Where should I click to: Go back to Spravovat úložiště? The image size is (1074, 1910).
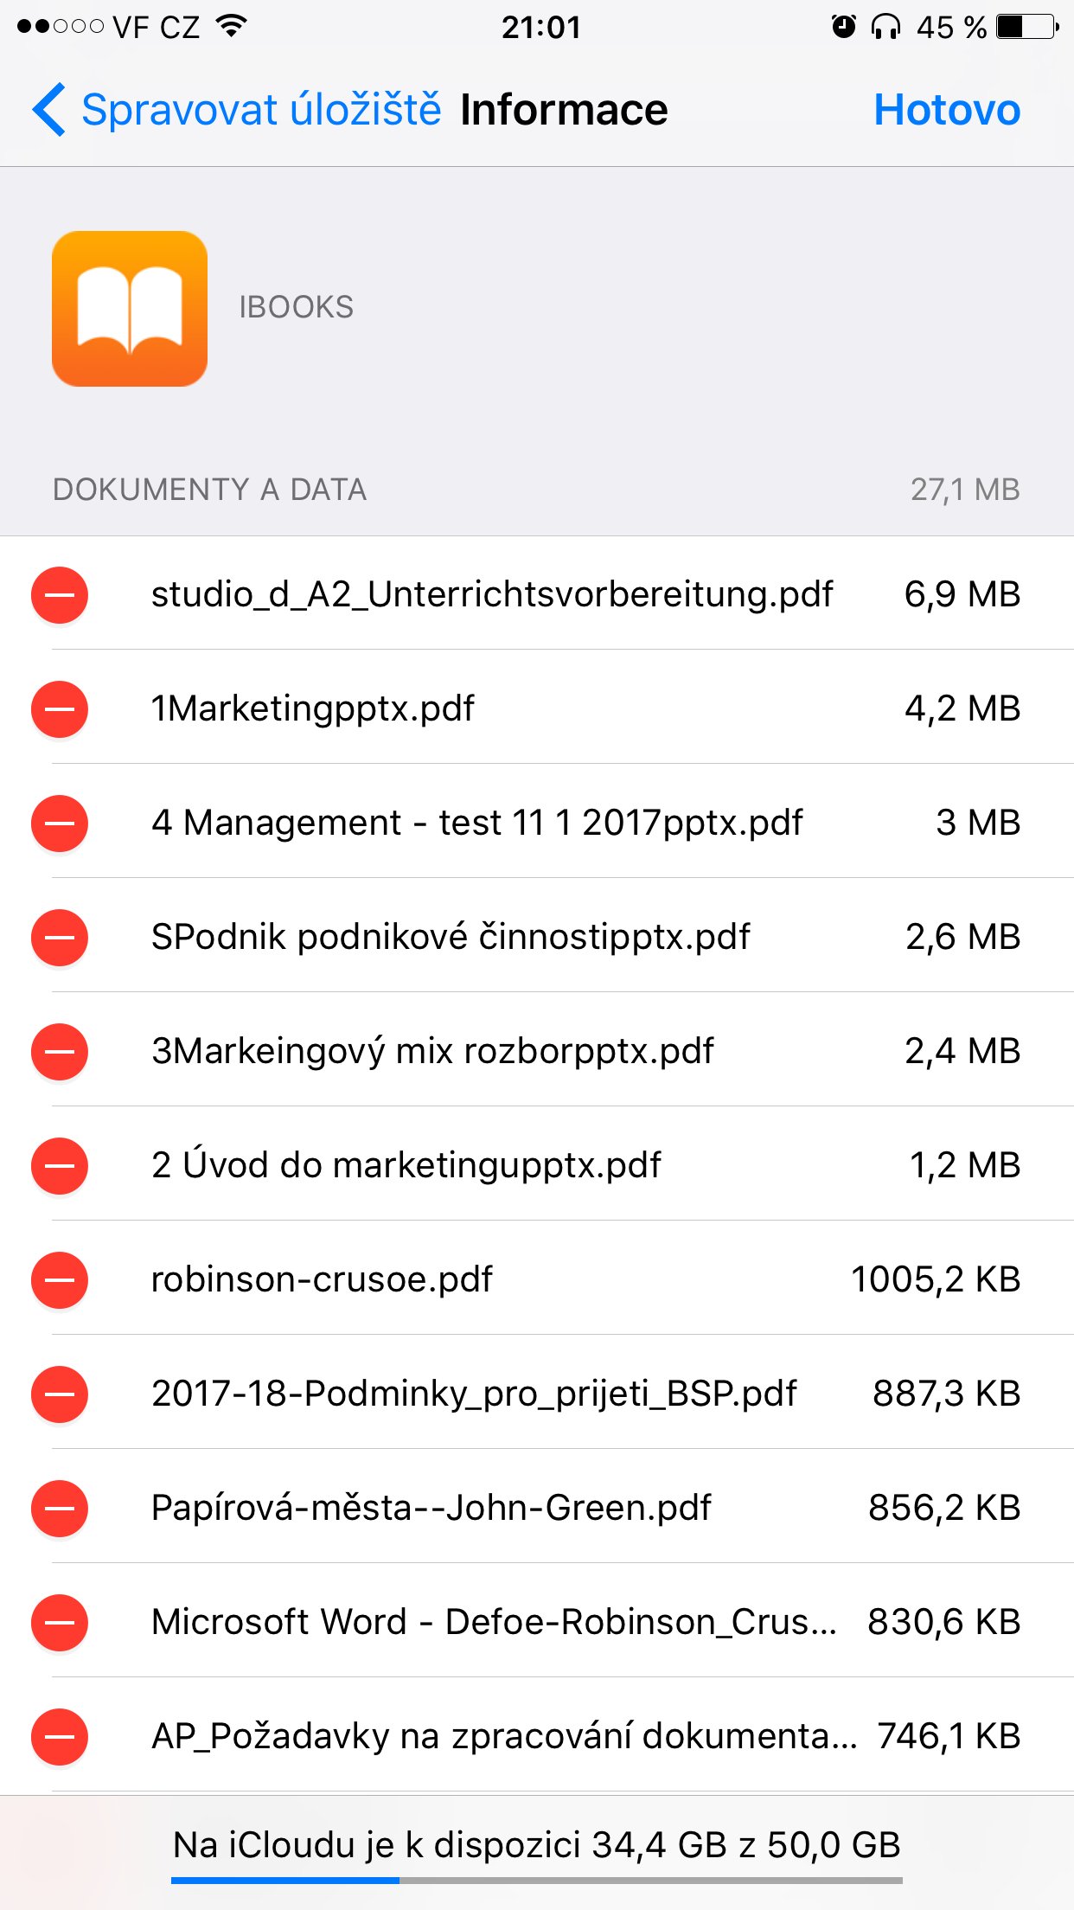point(261,110)
